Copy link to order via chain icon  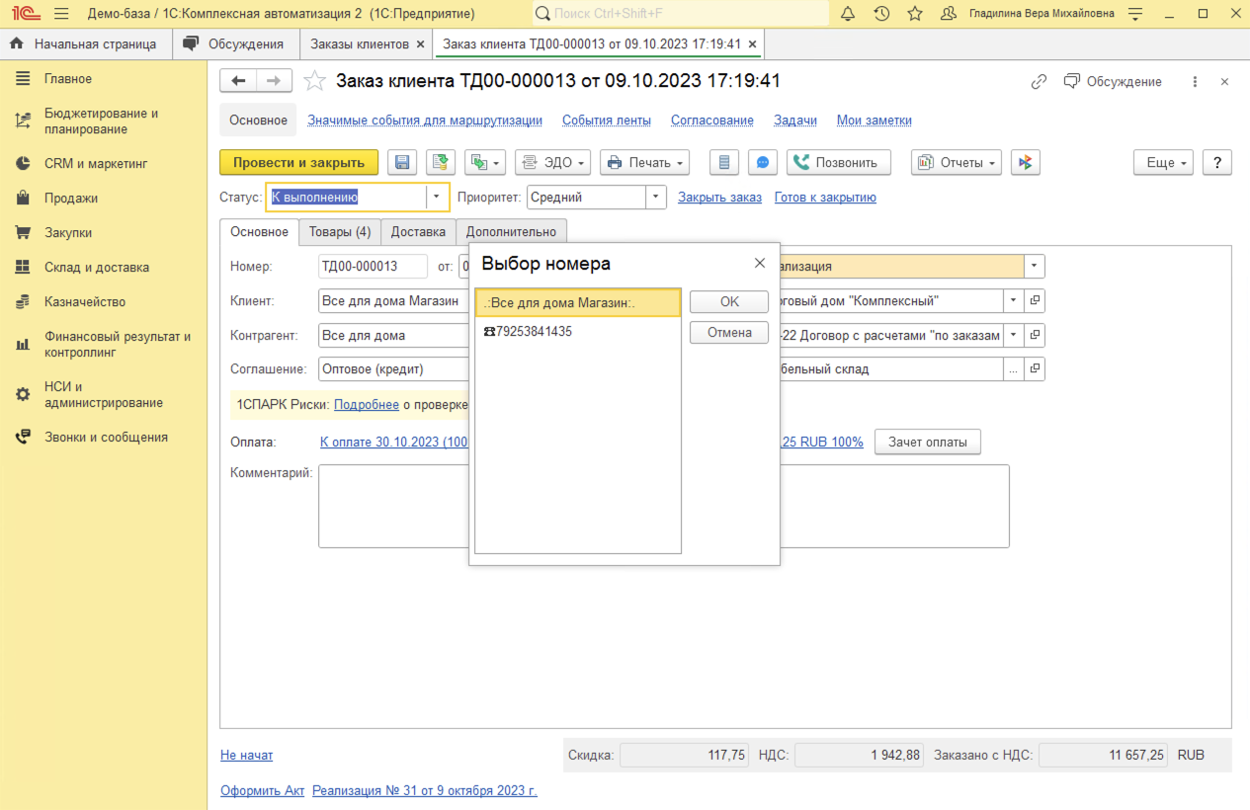(1039, 82)
